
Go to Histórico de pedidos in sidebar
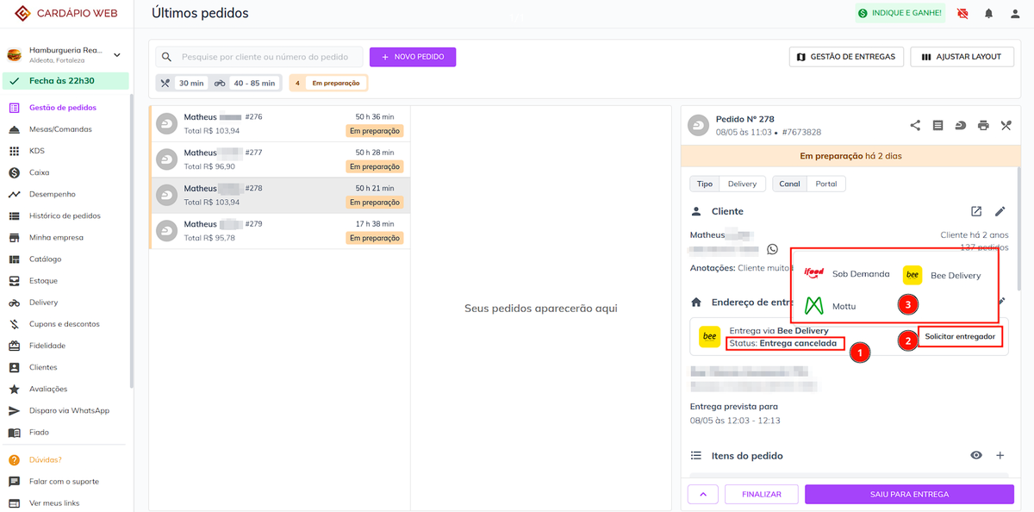tap(65, 215)
